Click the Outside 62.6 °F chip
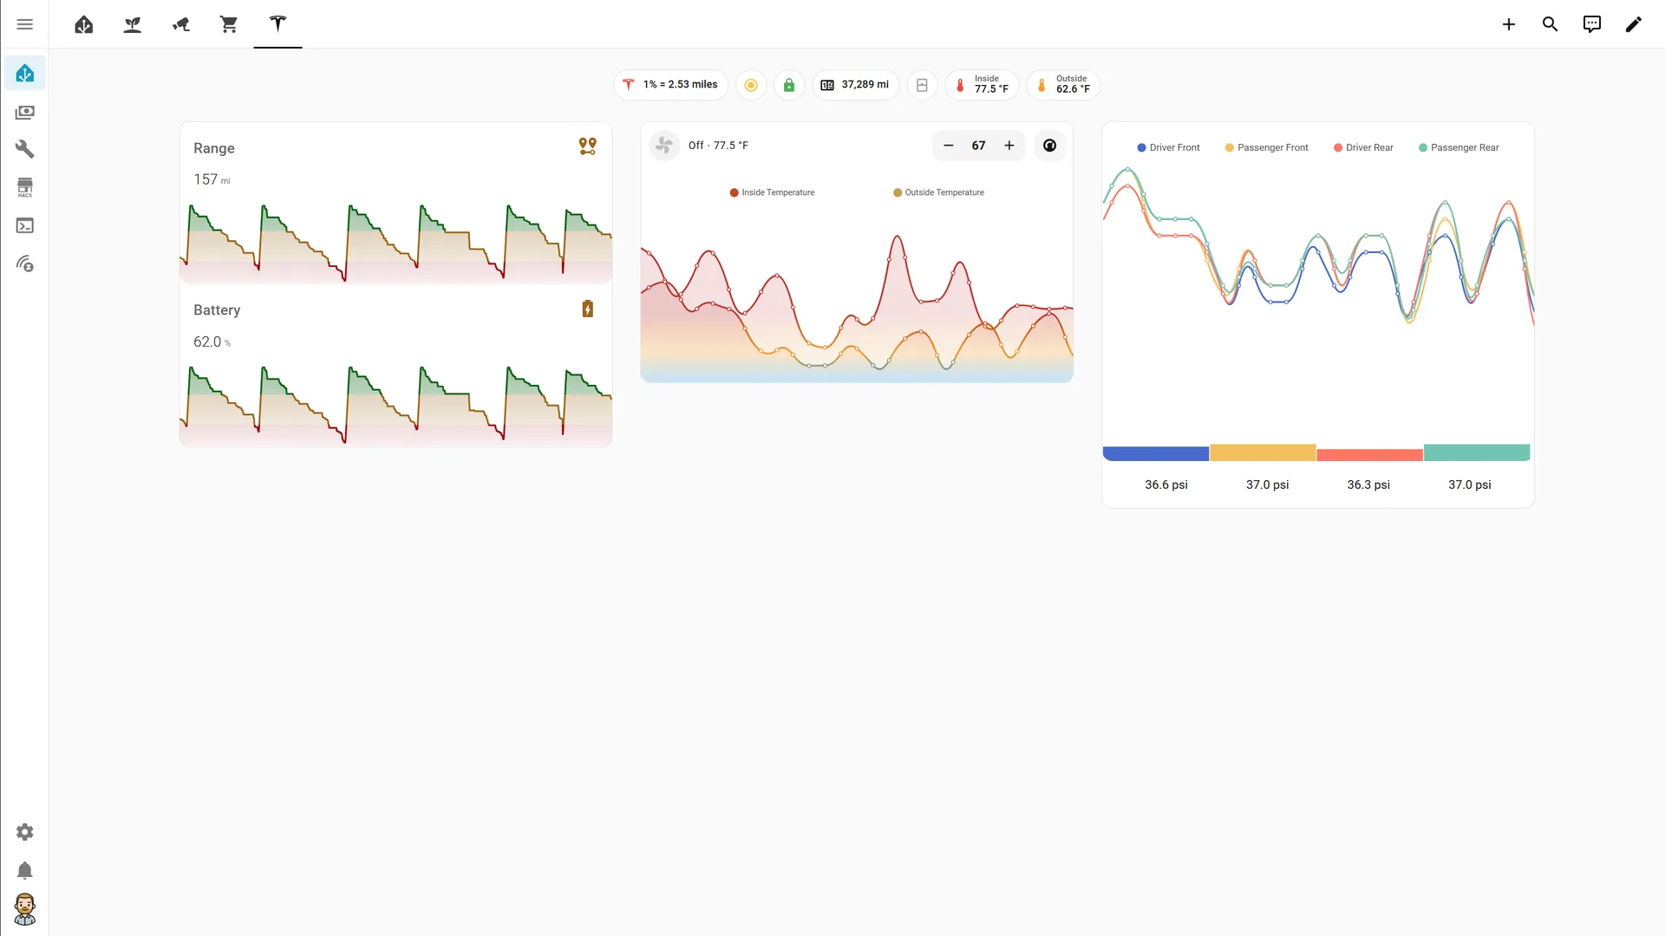 (1063, 85)
